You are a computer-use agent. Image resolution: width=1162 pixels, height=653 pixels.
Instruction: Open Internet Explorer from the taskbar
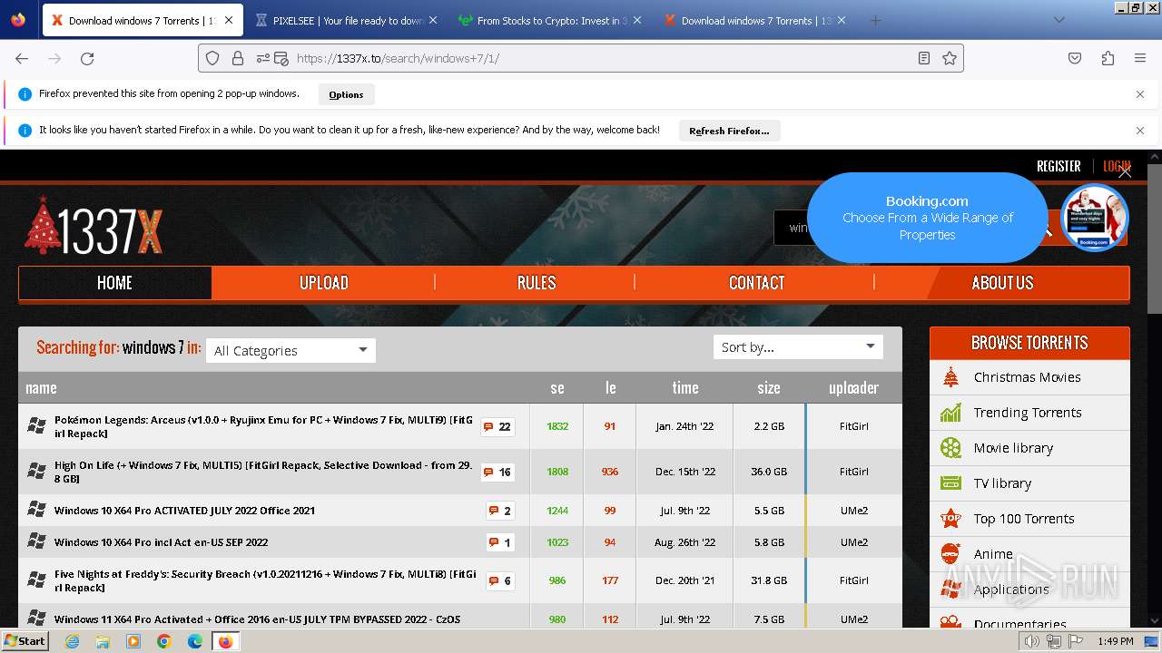point(72,641)
